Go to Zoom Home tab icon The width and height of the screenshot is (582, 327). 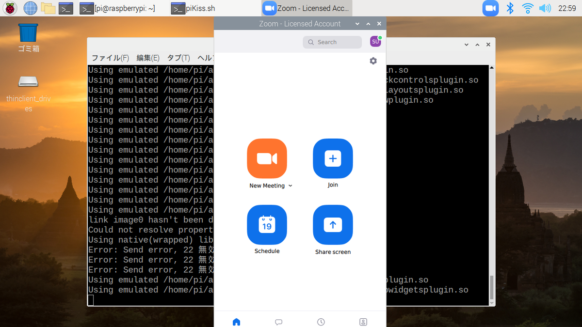236,322
